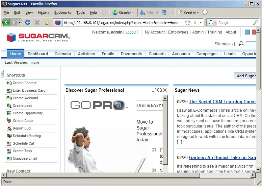This screenshot has height=186, width=262.
Task: Click in the Google search box
Action: [x=235, y=23]
